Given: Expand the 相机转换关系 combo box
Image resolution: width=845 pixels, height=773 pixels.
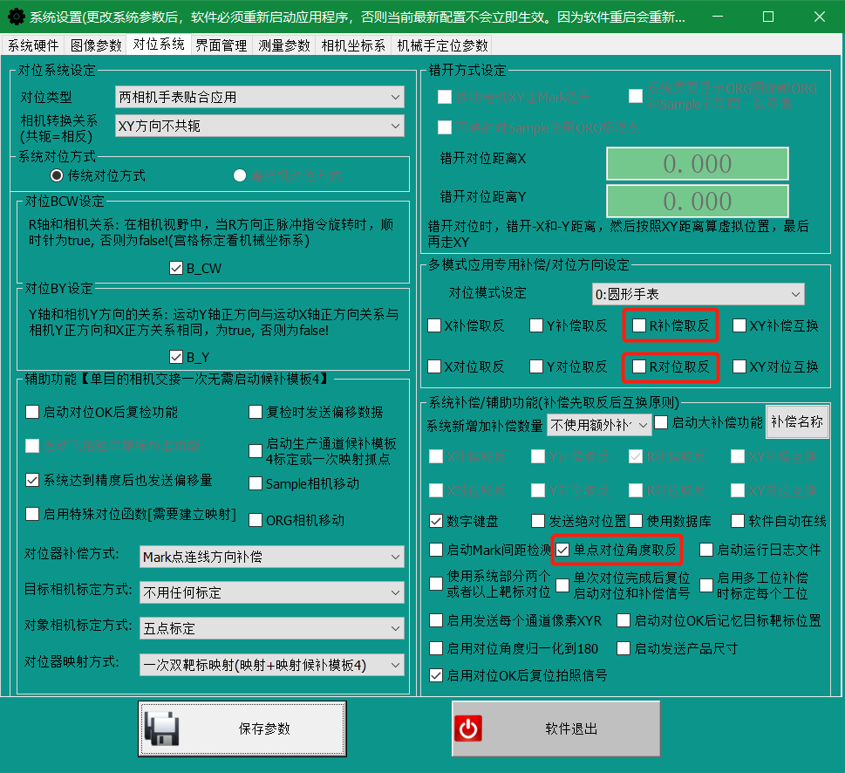Looking at the screenshot, I should pos(260,126).
